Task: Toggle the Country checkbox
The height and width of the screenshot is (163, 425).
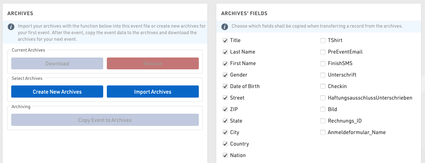Action: pyautogui.click(x=225, y=144)
